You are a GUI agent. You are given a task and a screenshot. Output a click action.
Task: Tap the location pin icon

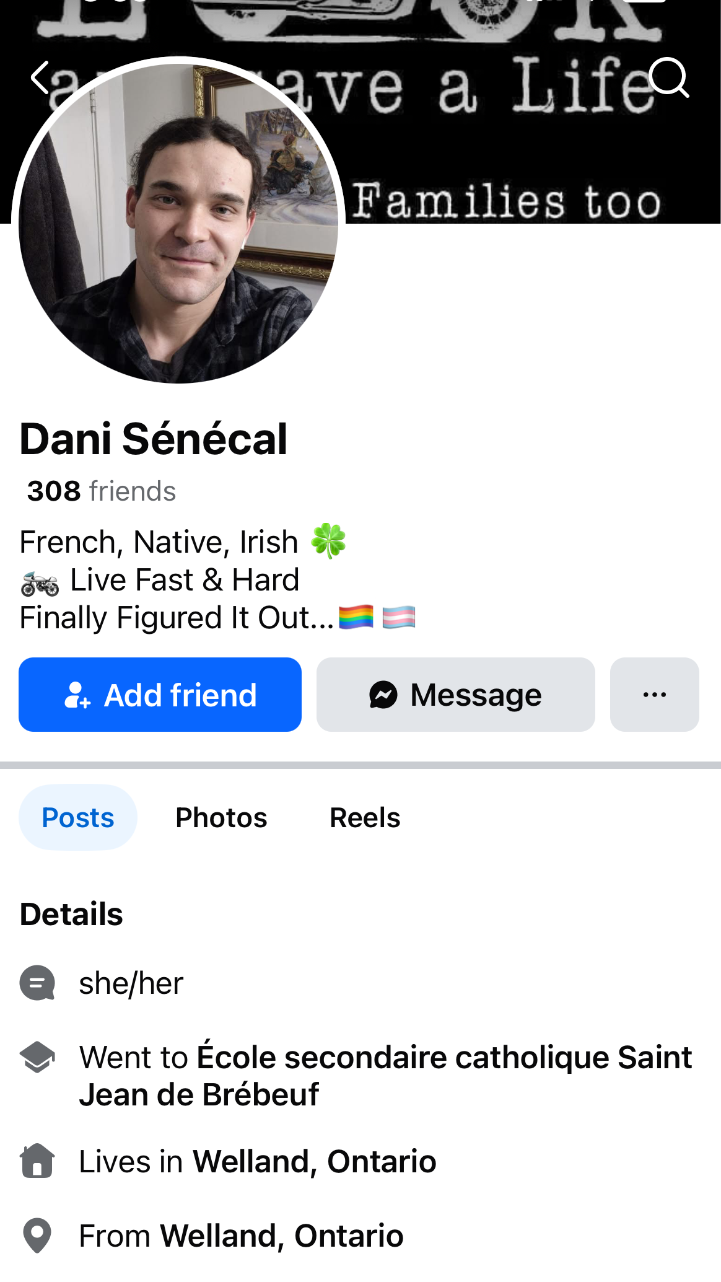[x=37, y=1236]
